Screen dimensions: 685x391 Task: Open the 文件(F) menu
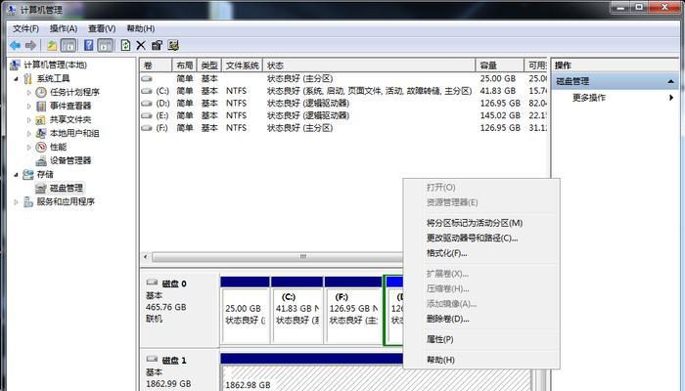[x=25, y=28]
